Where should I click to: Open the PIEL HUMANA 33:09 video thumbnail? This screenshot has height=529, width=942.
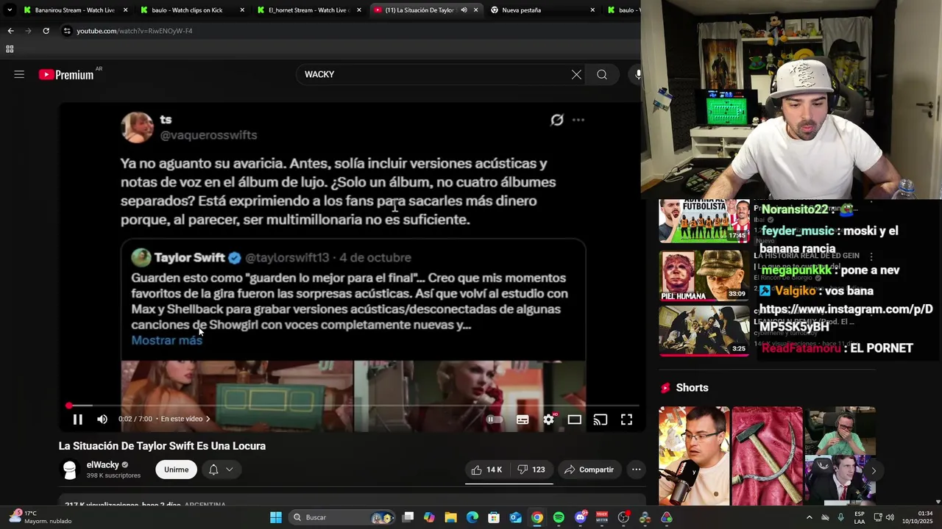[x=704, y=276]
